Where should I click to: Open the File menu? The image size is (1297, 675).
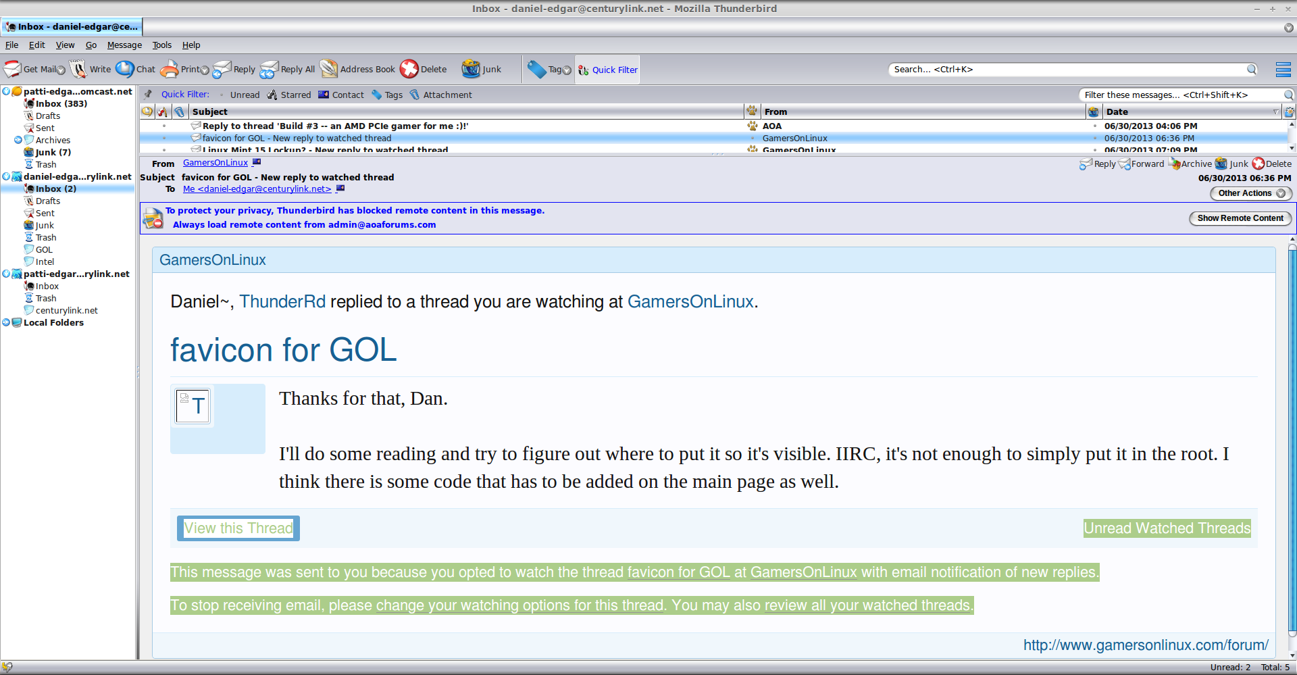[12, 45]
